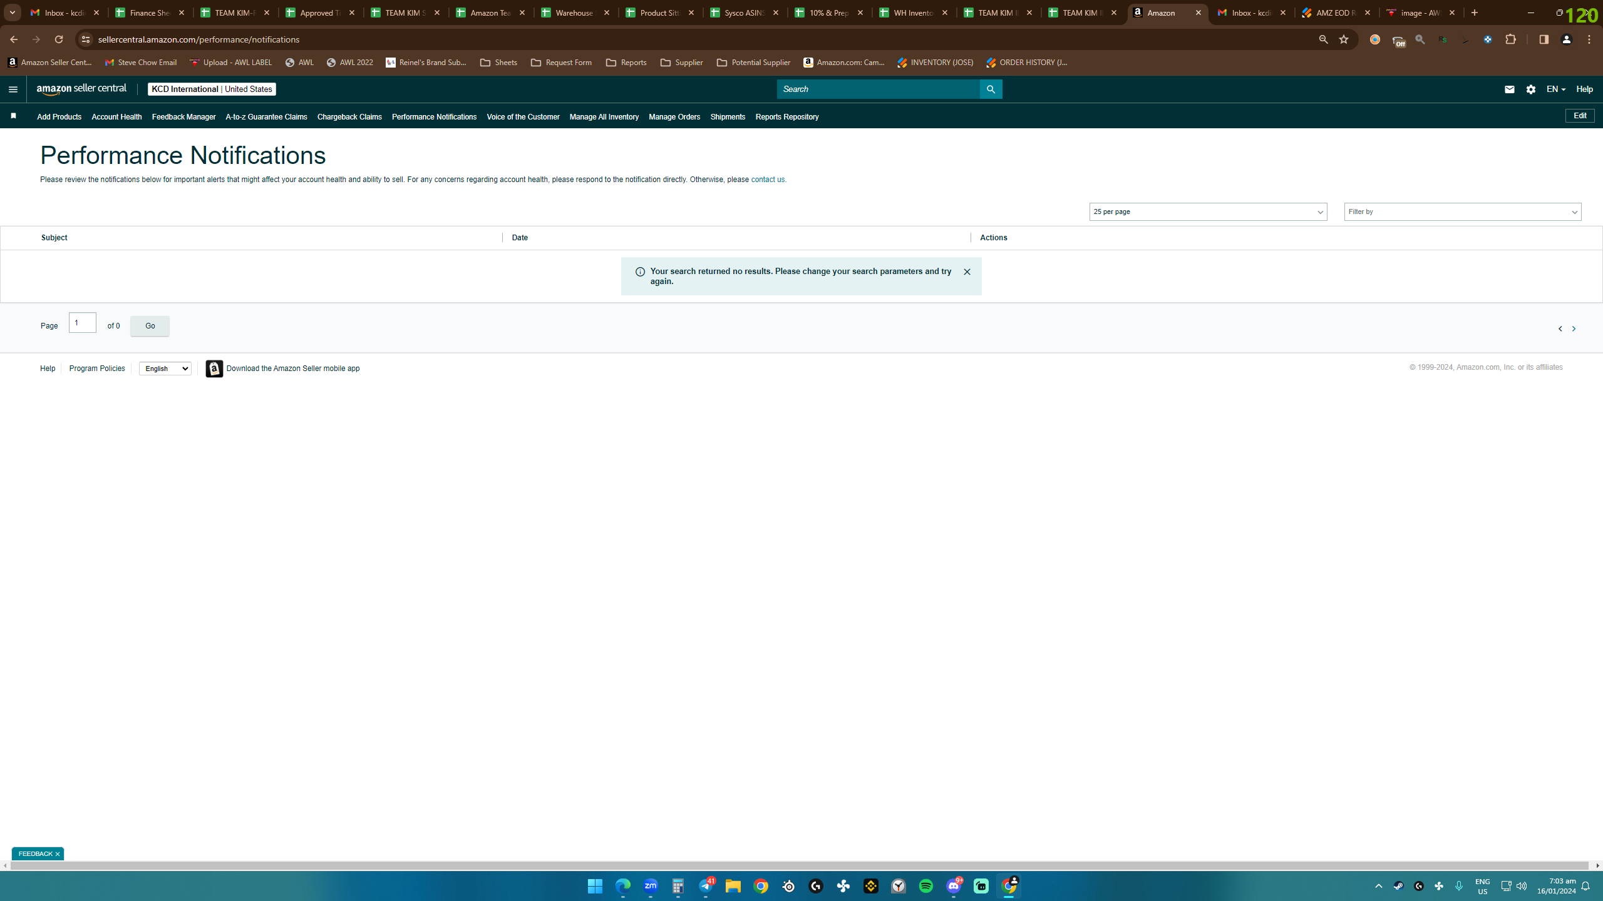Open Voice of the Customer
Screen dimensions: 1603x901
tap(523, 117)
